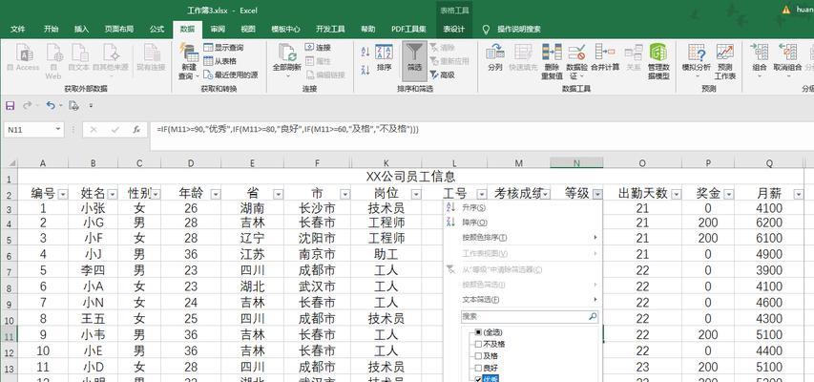This screenshot has width=814, height=382.
Task: Check the 及格 filter checkbox
Action: [478, 356]
